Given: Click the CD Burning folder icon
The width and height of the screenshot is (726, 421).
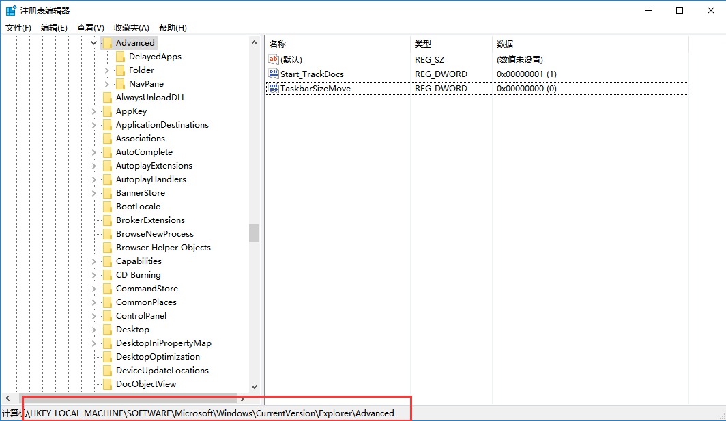Looking at the screenshot, I should 107,275.
